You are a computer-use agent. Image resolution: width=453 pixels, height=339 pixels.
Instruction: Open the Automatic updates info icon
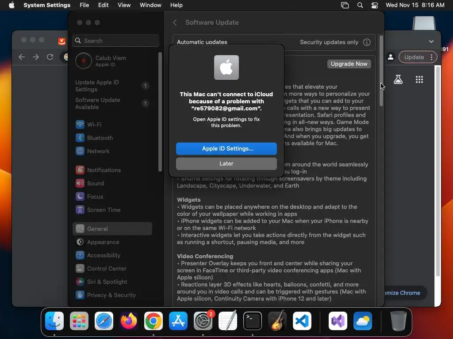click(x=367, y=42)
